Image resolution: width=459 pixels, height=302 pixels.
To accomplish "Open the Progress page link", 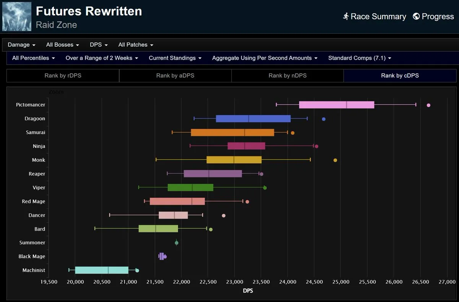I will pyautogui.click(x=438, y=16).
